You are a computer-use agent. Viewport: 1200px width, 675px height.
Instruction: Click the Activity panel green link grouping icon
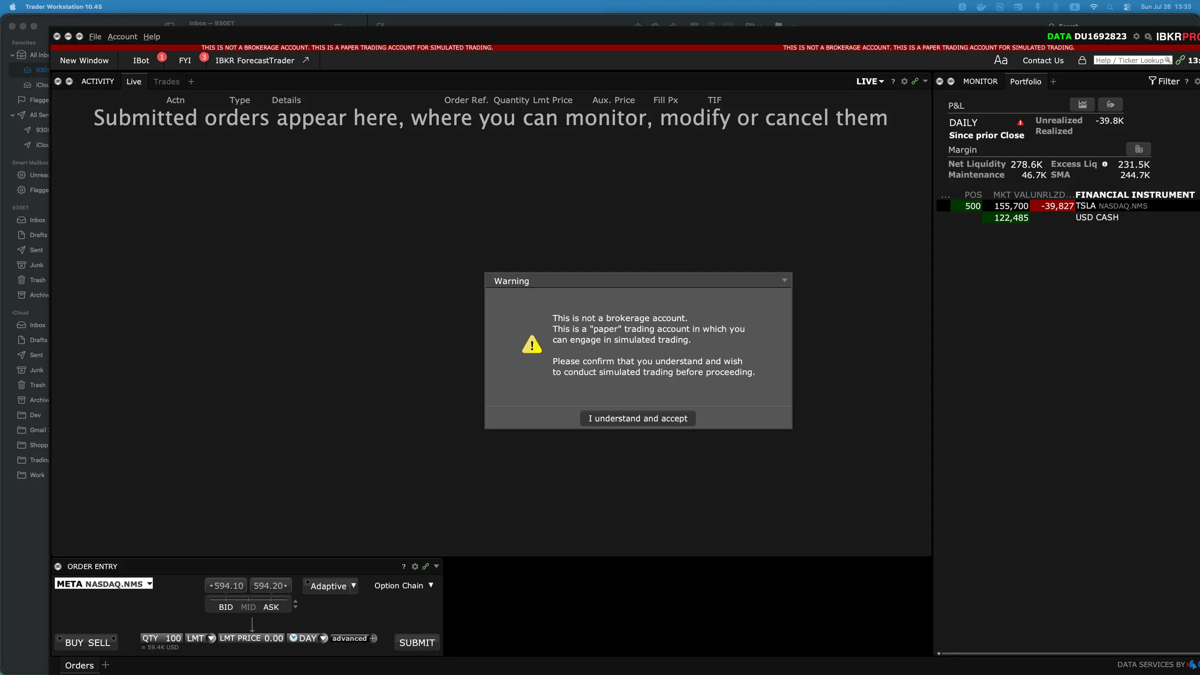[915, 82]
